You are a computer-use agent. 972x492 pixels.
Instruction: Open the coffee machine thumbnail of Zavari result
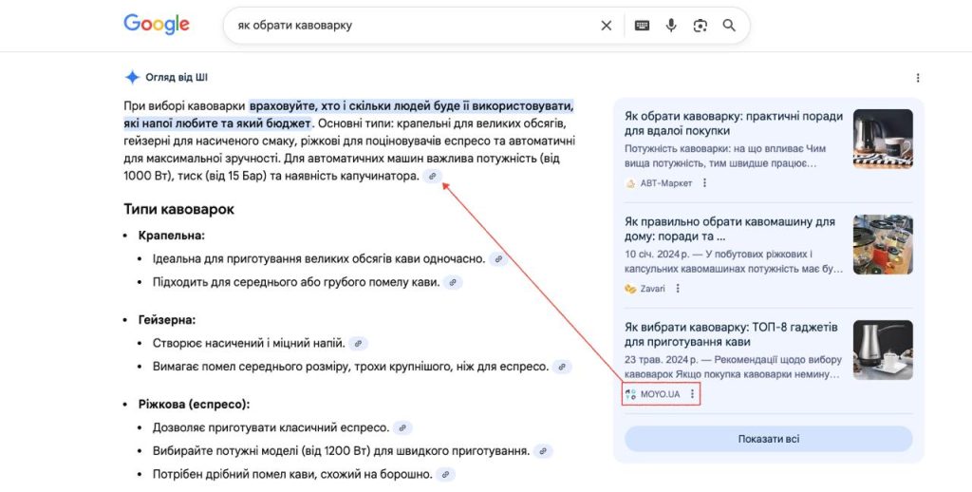tap(883, 244)
